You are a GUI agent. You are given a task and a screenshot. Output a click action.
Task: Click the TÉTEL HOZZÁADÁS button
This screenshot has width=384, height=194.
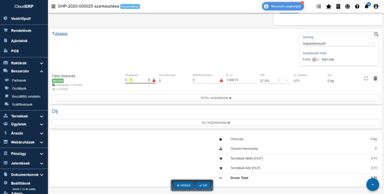point(216,98)
